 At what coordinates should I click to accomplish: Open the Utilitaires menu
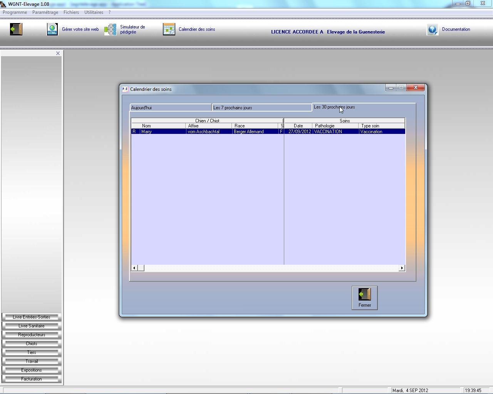pyautogui.click(x=94, y=12)
